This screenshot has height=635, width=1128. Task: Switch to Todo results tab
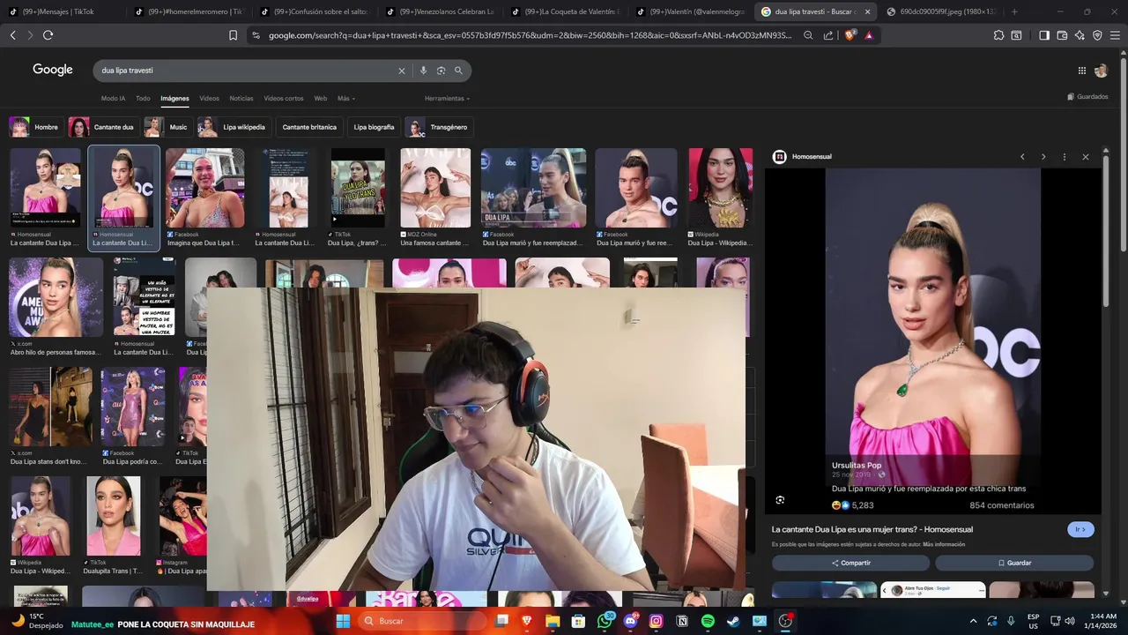pos(143,98)
